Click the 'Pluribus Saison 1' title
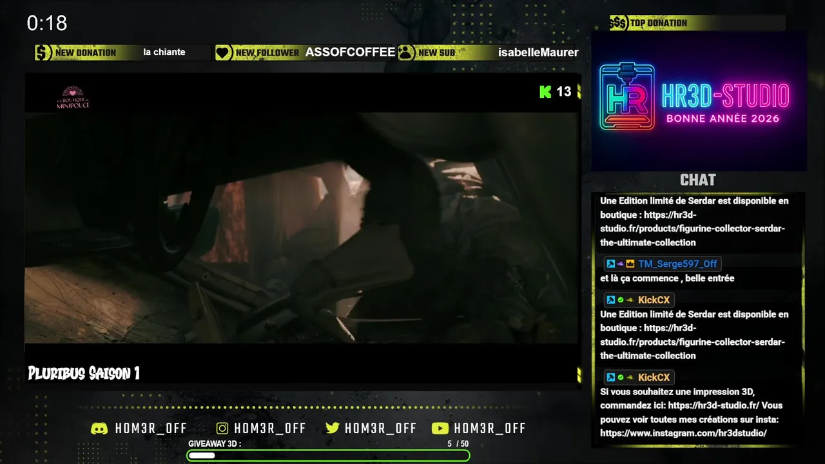Screen dimensions: 825x464 click(84, 373)
